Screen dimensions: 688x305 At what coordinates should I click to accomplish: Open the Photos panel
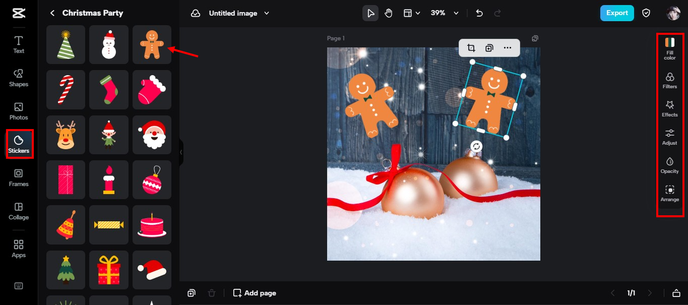pos(19,111)
